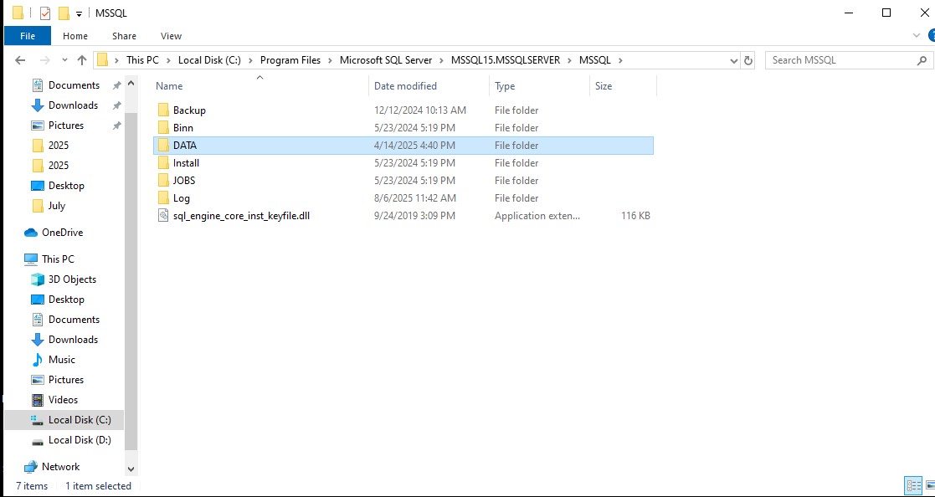
Task: Switch to Details view in status bar
Action: pos(913,485)
